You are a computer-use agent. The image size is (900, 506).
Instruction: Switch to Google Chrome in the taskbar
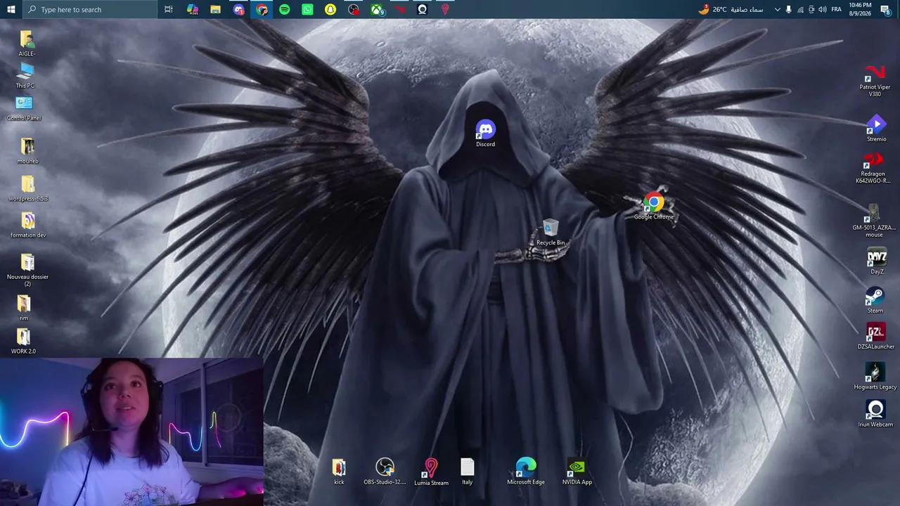[x=262, y=9]
